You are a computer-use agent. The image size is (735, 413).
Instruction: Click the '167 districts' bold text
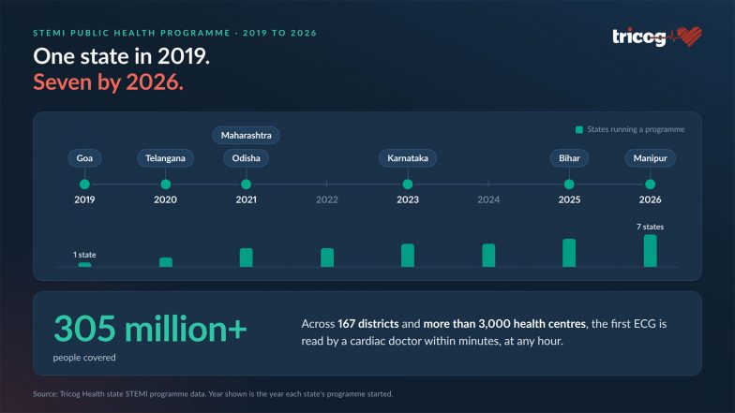(367, 324)
